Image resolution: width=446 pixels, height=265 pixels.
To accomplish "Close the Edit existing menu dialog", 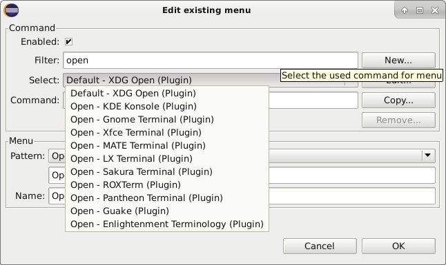I will click(435, 10).
